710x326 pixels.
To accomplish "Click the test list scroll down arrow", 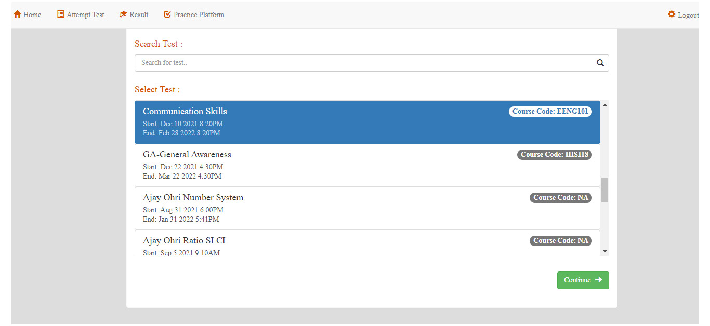I will (x=604, y=251).
